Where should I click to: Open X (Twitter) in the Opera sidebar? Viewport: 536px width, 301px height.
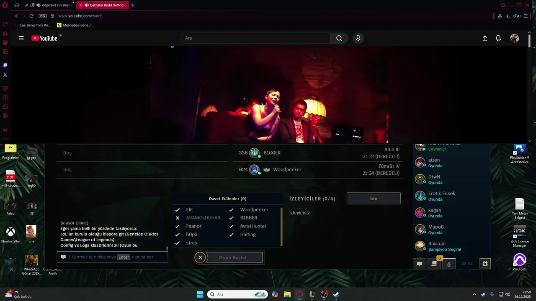click(5, 74)
